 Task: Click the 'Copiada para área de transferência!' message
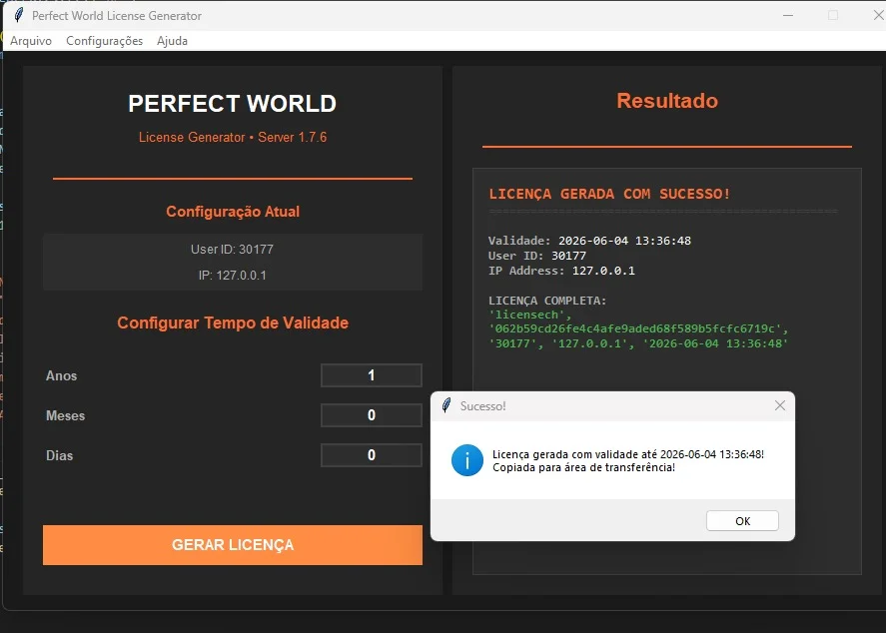tap(583, 467)
